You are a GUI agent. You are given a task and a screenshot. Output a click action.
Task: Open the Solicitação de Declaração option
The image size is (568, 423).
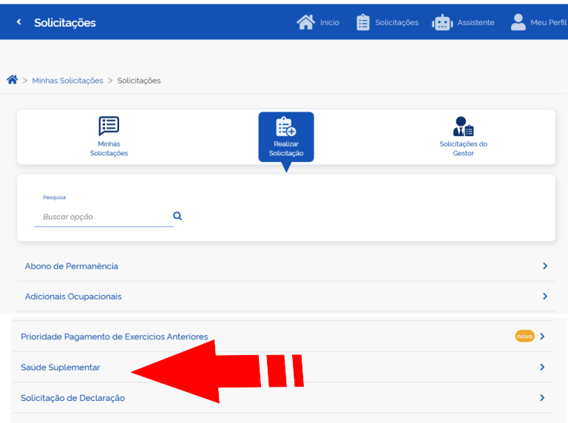[72, 398]
